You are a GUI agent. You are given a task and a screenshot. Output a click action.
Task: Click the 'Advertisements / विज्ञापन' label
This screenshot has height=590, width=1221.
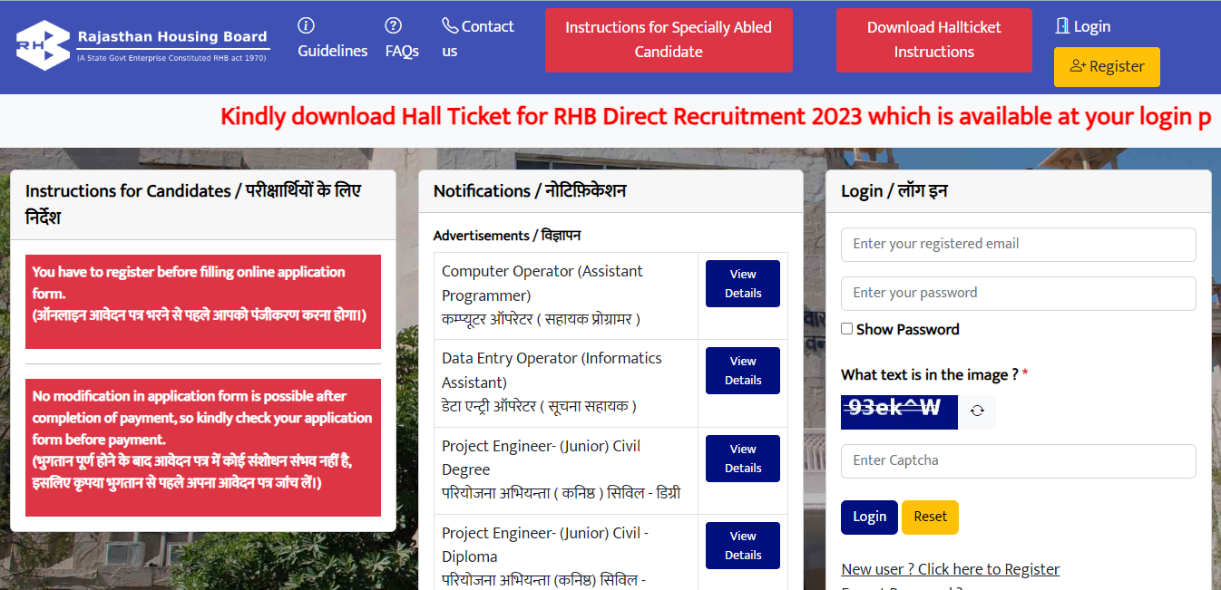click(507, 236)
